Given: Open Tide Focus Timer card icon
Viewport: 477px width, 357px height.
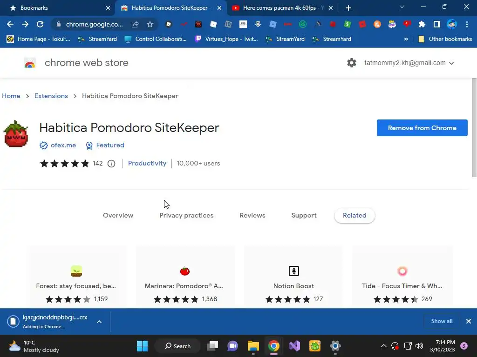Looking at the screenshot, I should click(402, 271).
